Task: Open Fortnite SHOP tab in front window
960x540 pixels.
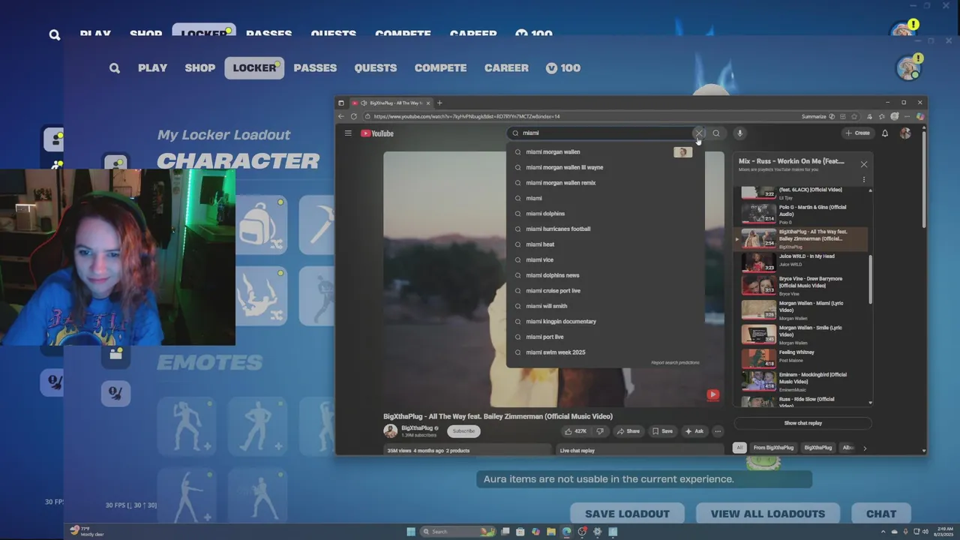Action: (200, 68)
